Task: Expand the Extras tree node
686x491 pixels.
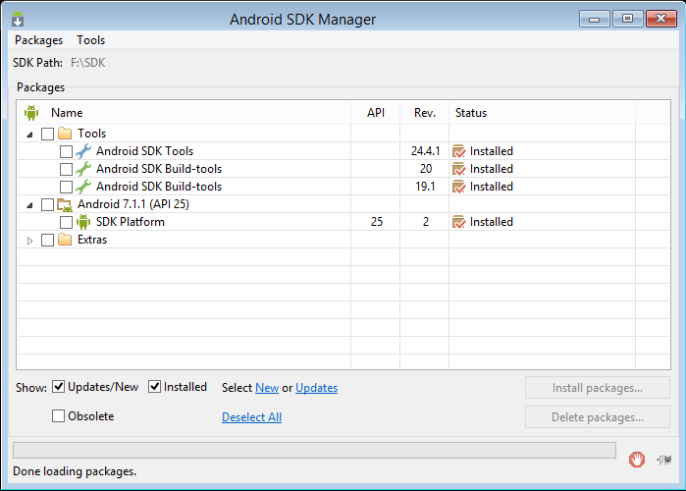Action: coord(29,241)
